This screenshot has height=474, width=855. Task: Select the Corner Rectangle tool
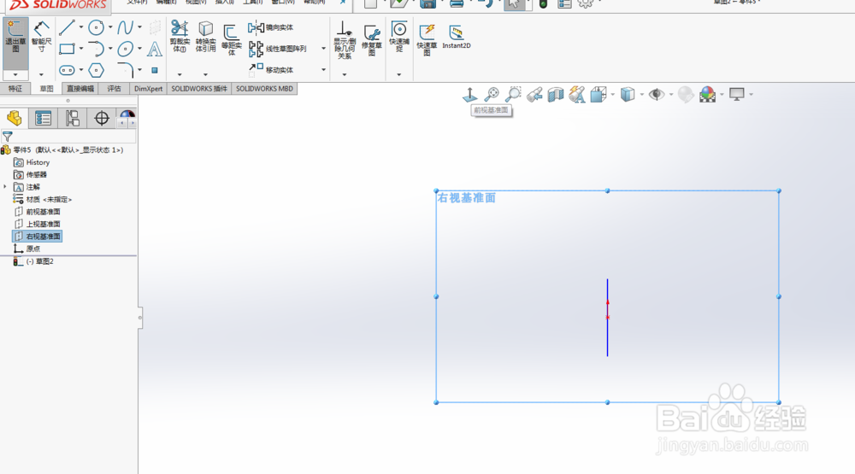(x=67, y=49)
